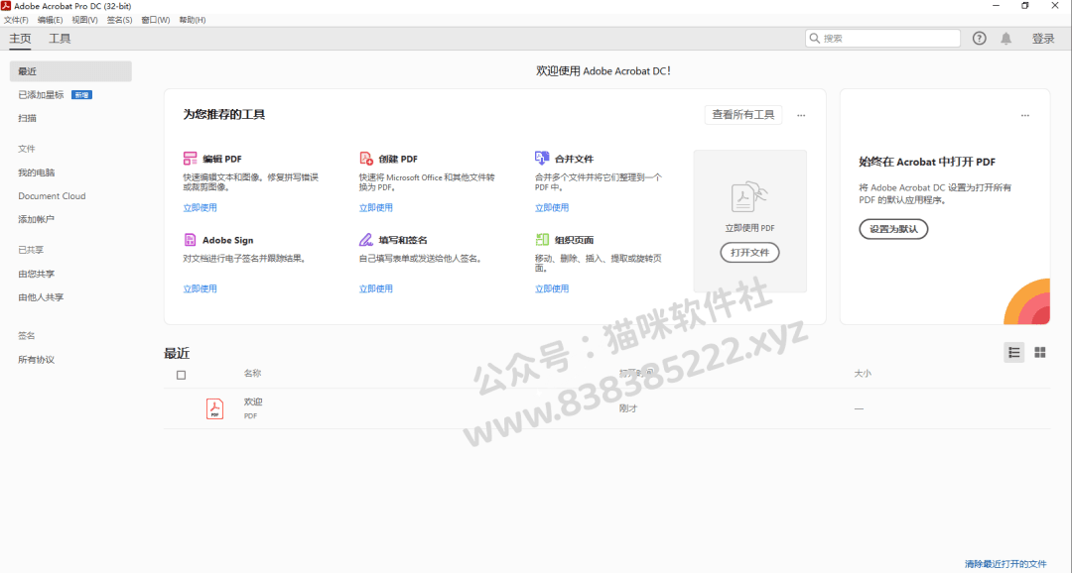
Task: Click the magnifier icon in search box
Action: pos(814,39)
